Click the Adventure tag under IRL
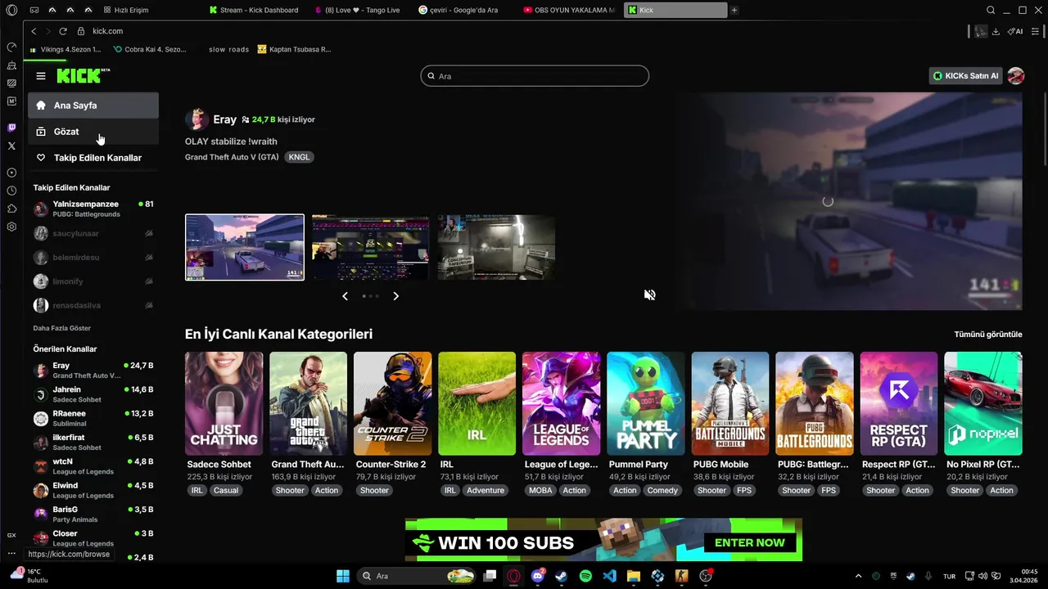The image size is (1048, 589). click(486, 491)
